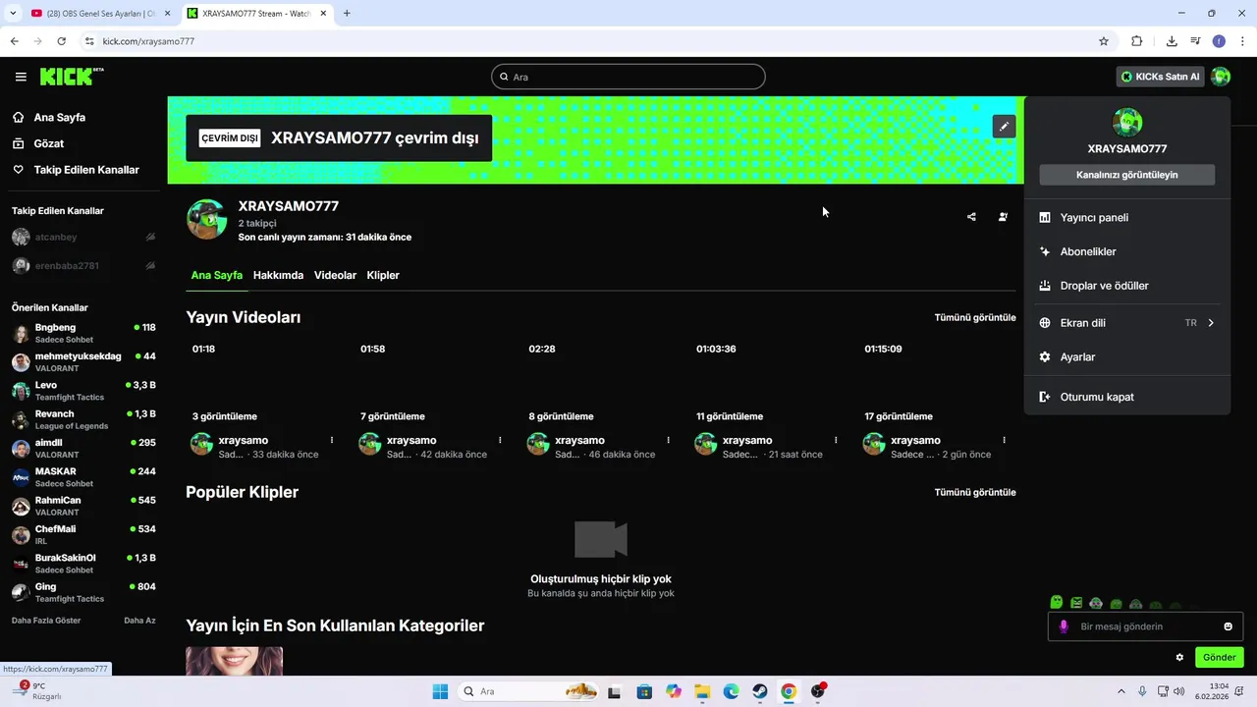Click the share icon on channel header
This screenshot has width=1257, height=707.
point(971,217)
